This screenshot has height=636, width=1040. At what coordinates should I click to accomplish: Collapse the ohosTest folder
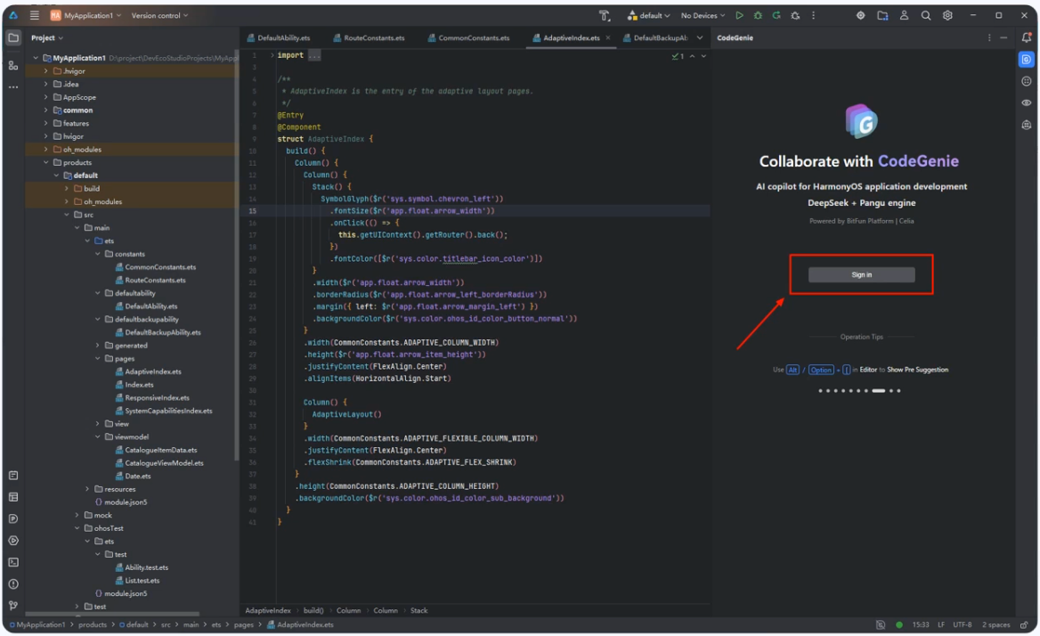(x=77, y=528)
